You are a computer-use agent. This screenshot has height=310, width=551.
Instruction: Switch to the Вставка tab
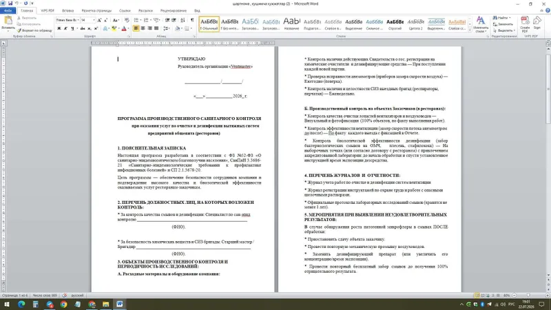click(x=67, y=10)
